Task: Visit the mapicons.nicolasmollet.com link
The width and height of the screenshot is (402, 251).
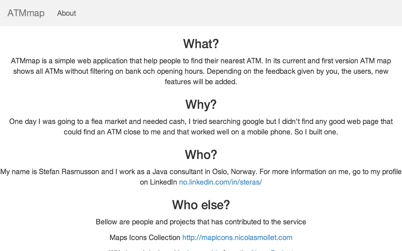Action: coord(237,238)
